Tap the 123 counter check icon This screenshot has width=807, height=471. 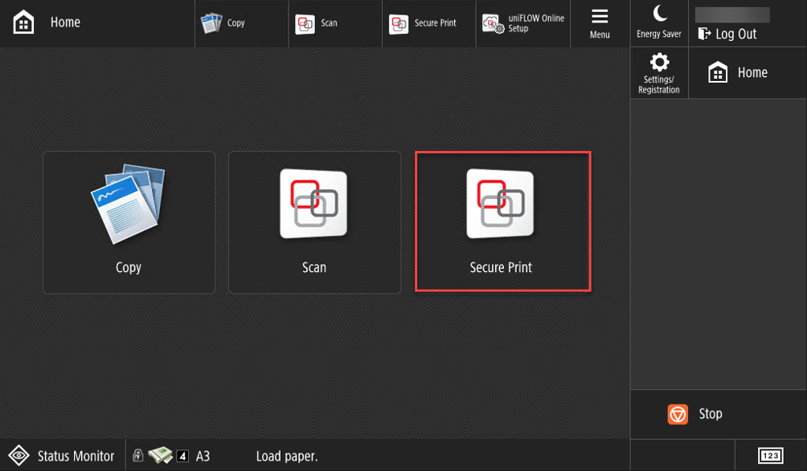pos(769,456)
